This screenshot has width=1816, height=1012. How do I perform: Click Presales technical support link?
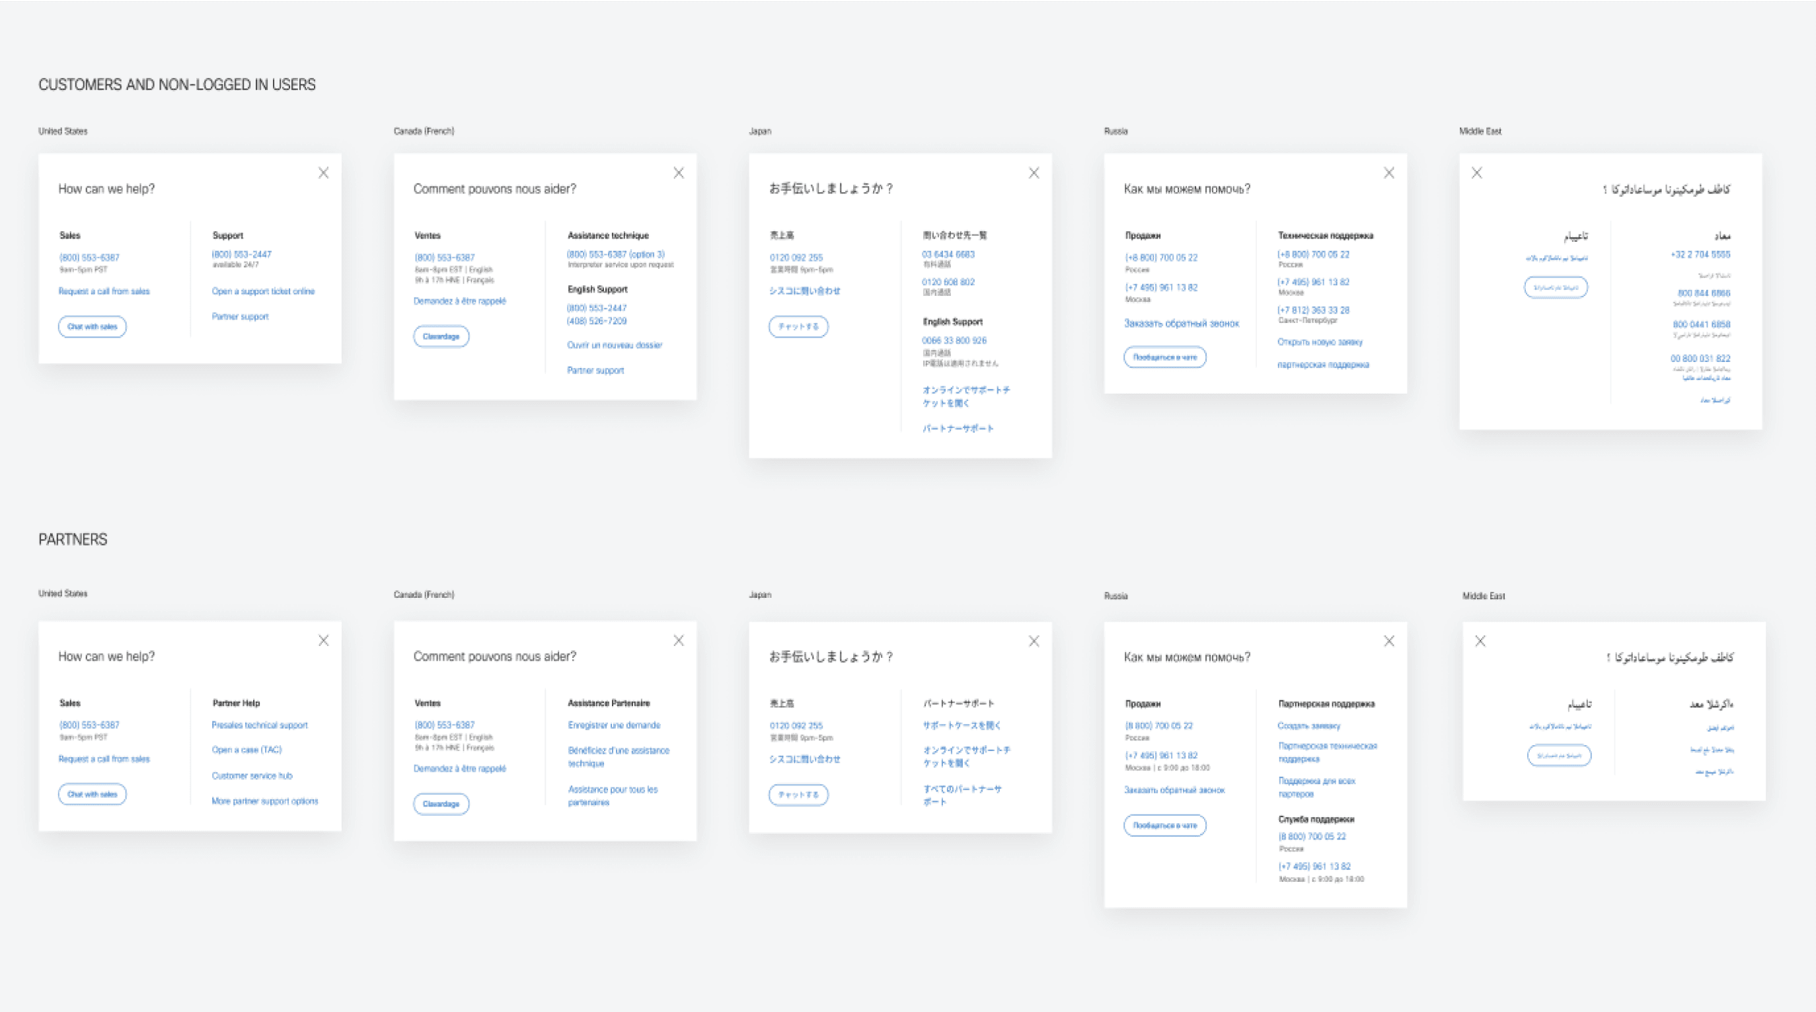260,725
